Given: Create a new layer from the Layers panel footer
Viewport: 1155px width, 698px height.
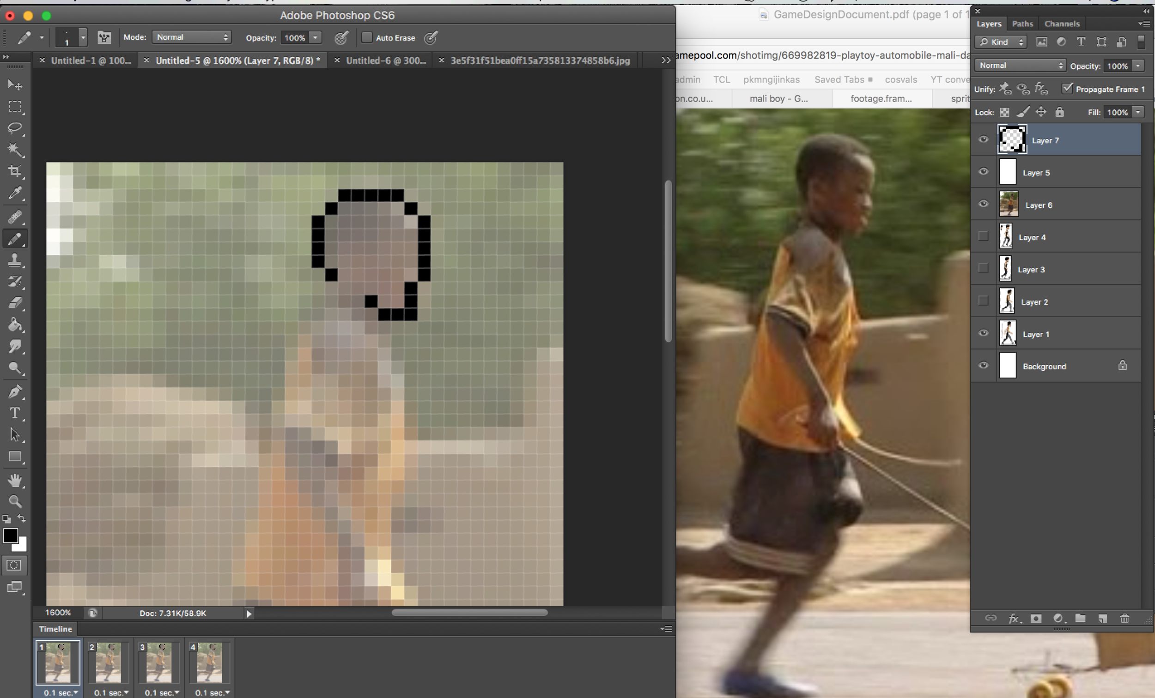Looking at the screenshot, I should [1102, 618].
